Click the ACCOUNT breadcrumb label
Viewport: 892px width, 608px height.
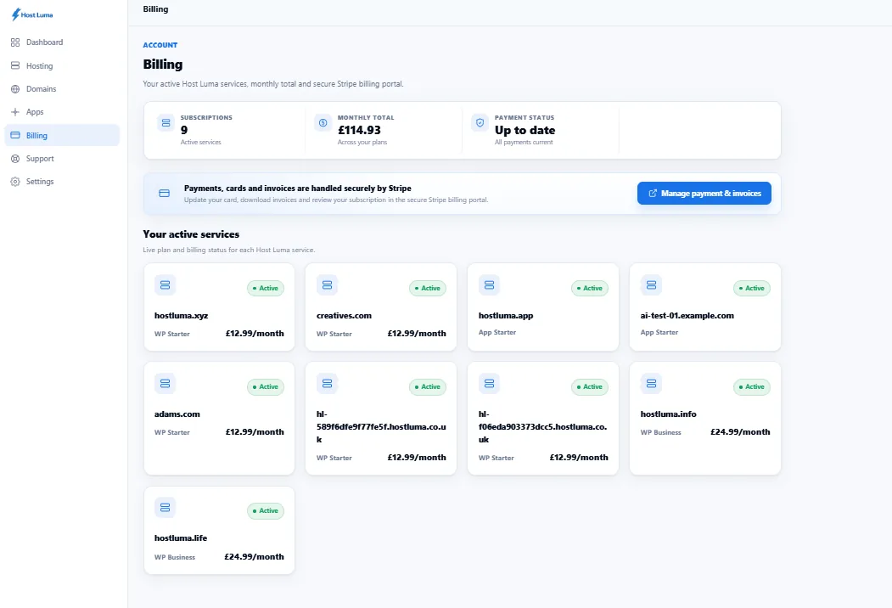coord(160,45)
